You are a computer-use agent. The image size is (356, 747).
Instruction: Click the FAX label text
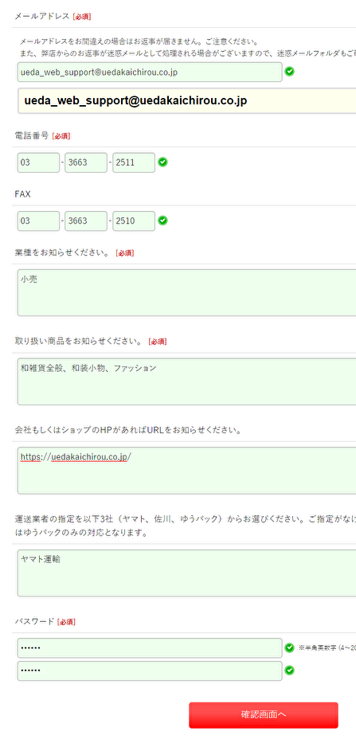[x=22, y=194]
